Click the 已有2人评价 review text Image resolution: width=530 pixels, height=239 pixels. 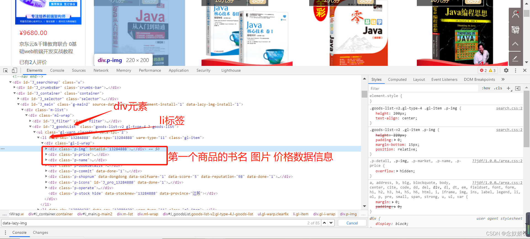(33, 62)
